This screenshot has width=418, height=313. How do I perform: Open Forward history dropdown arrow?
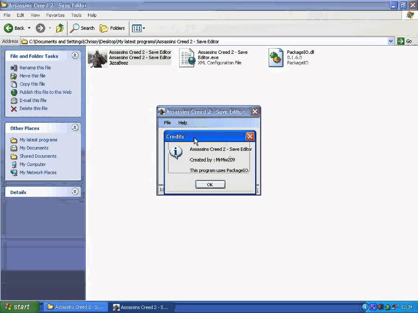click(x=50, y=28)
